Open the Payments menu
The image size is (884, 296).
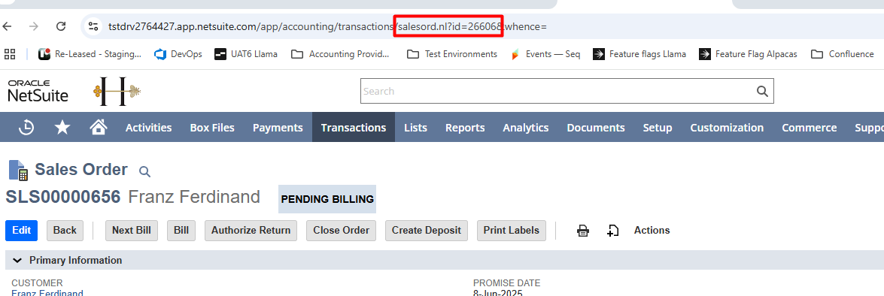pos(278,128)
